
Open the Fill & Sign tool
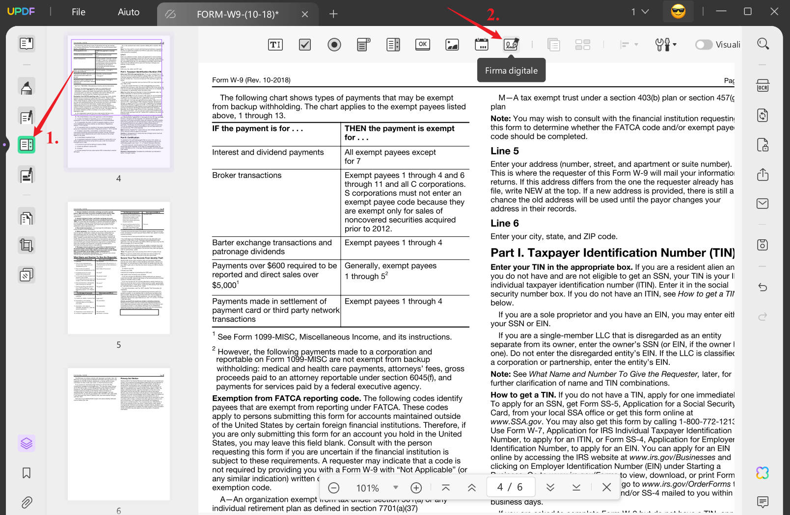point(27,175)
